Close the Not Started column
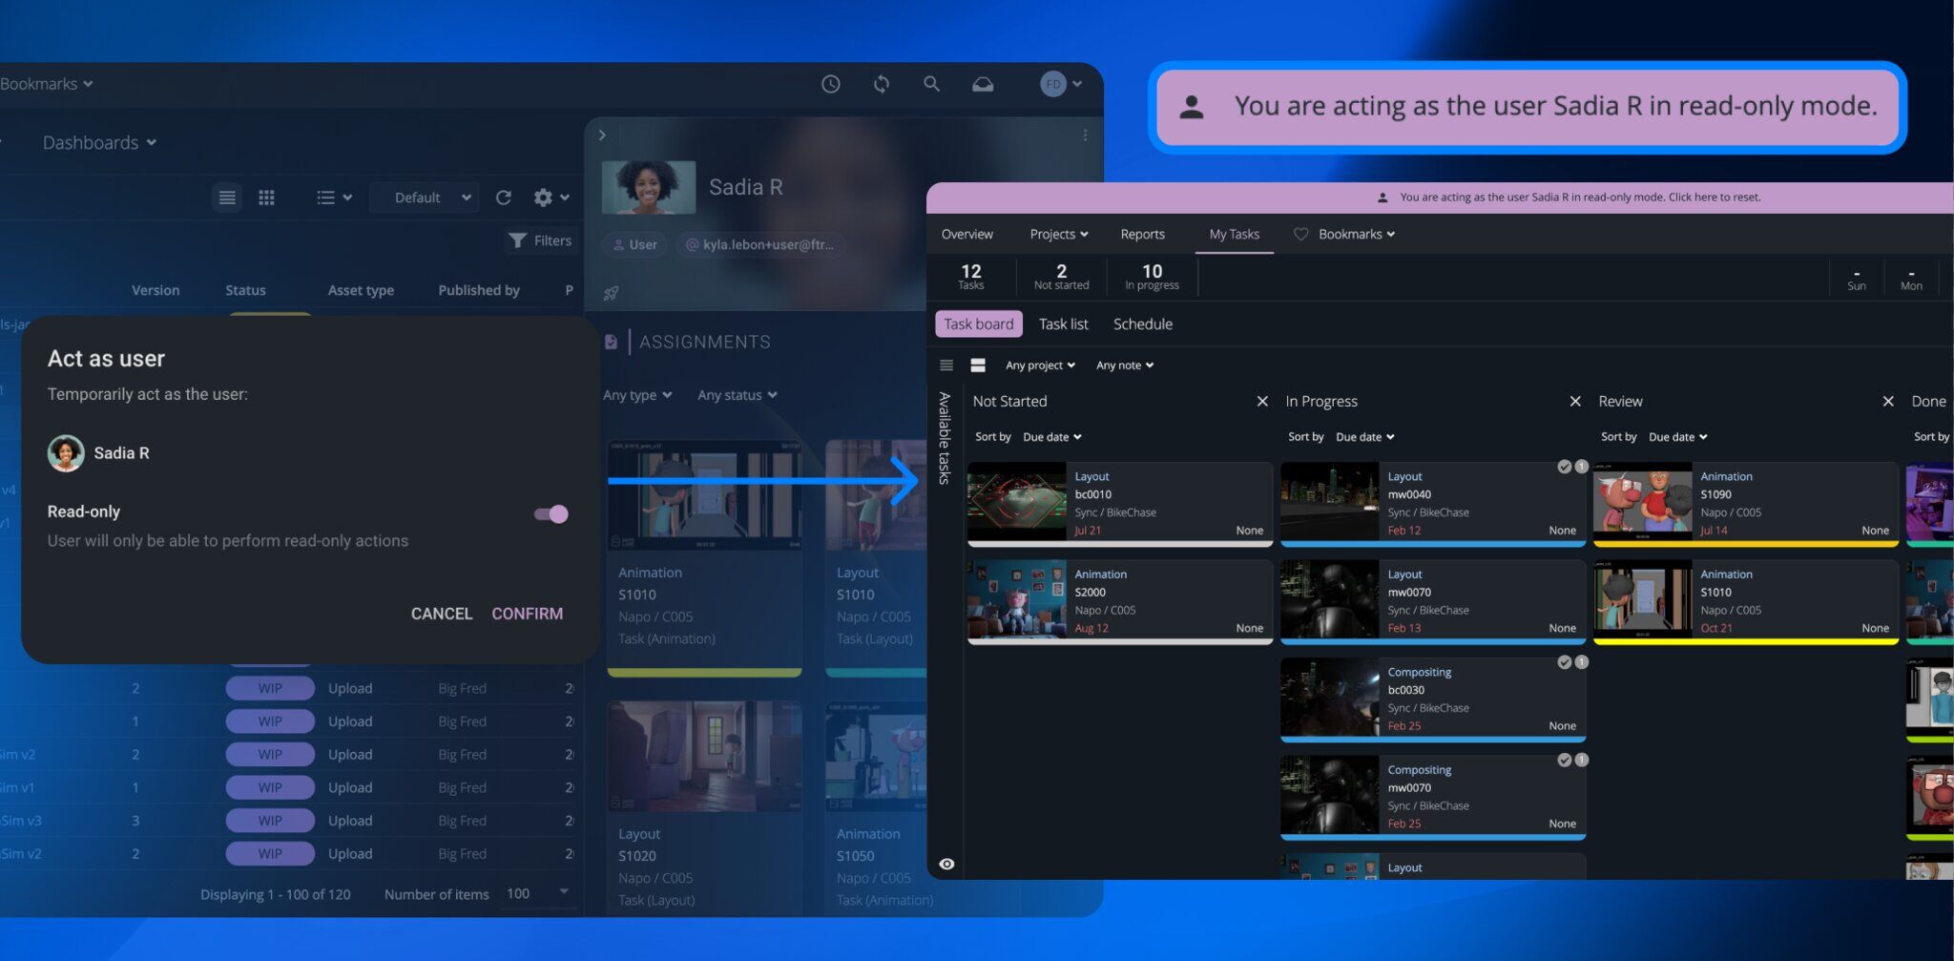Screen dimensions: 1954x961 1262,402
